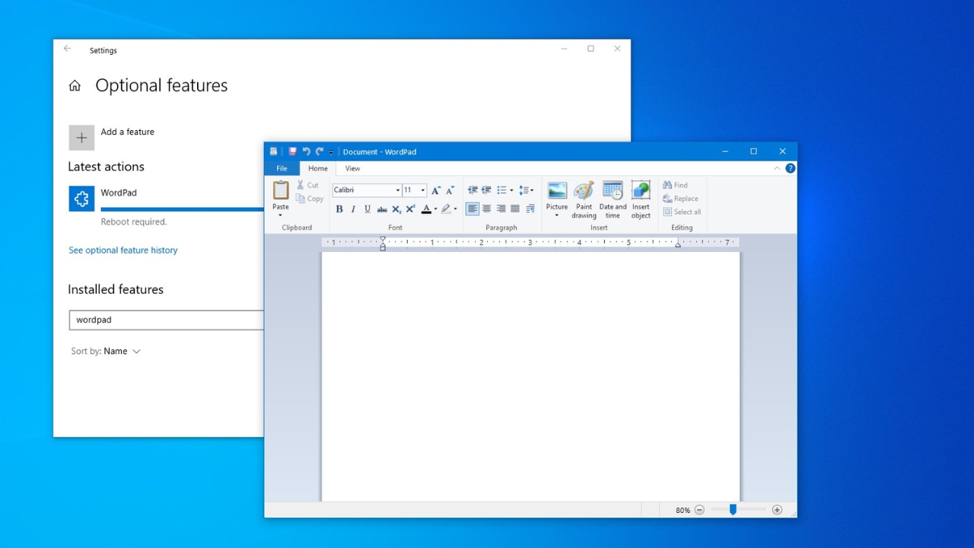
Task: Switch to the View ribbon tab
Action: (x=352, y=168)
